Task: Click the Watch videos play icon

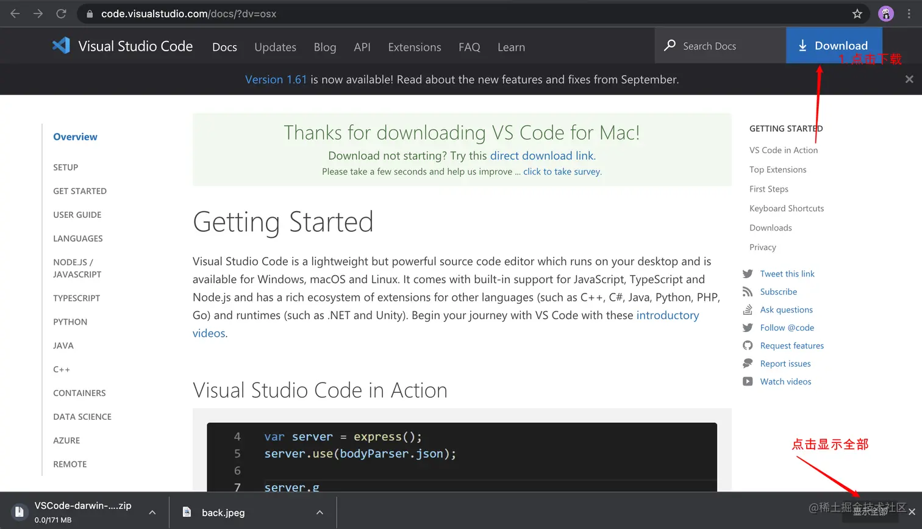Action: click(748, 382)
